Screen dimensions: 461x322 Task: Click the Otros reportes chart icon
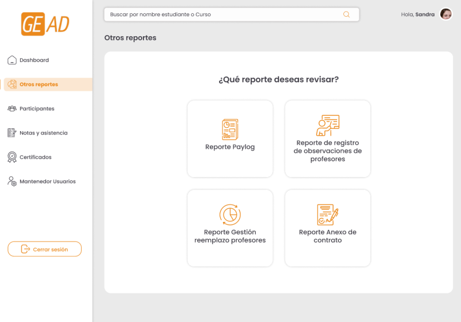12,84
